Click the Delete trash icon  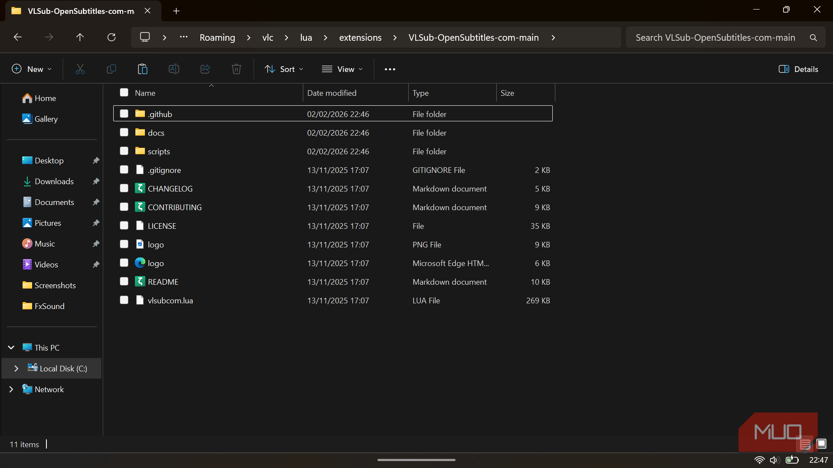coord(236,69)
